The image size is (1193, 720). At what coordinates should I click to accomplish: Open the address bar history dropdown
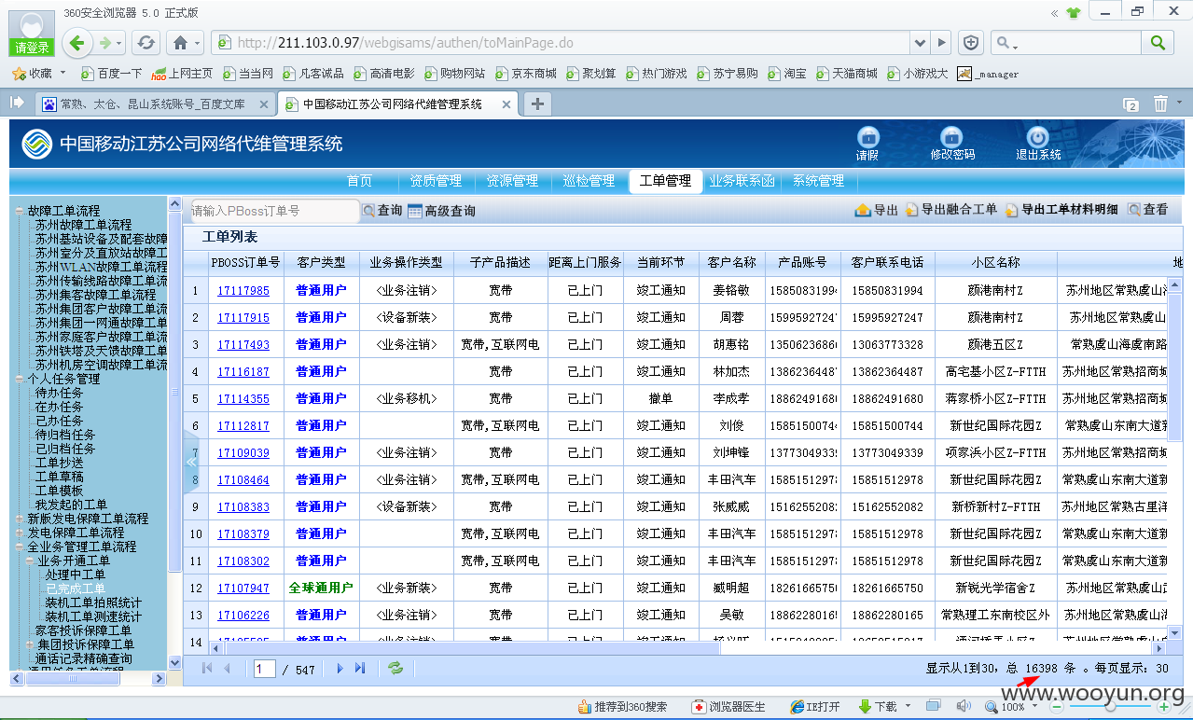pos(921,43)
